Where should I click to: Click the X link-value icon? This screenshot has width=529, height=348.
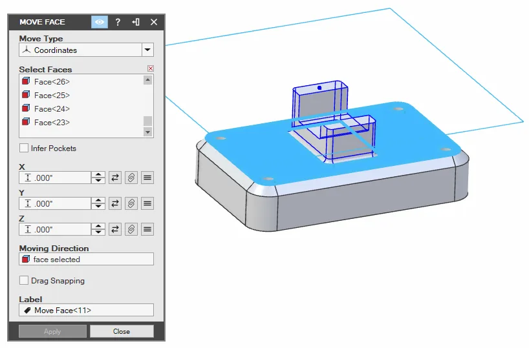pos(131,178)
